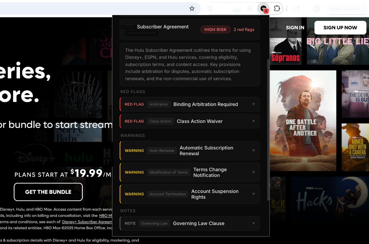Click 'Class Action Waiver' title text
This screenshot has height=244, width=369.
coord(199,121)
